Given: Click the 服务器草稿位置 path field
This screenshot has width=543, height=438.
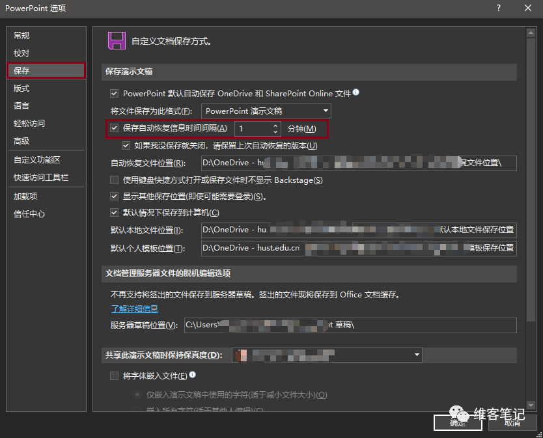Looking at the screenshot, I should 350,325.
